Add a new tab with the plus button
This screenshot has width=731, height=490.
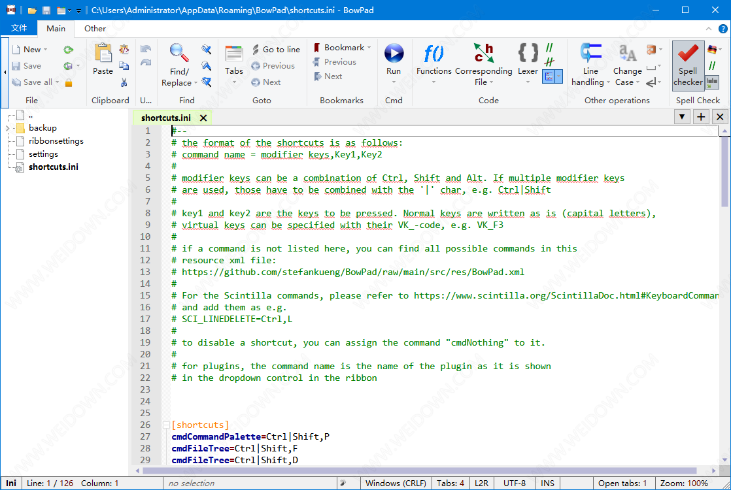pyautogui.click(x=701, y=117)
